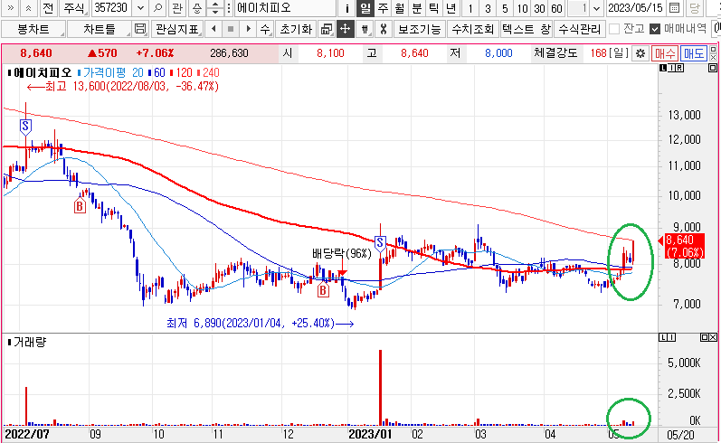
Task: Enable the 잔고 checkbox
Action: (x=614, y=30)
